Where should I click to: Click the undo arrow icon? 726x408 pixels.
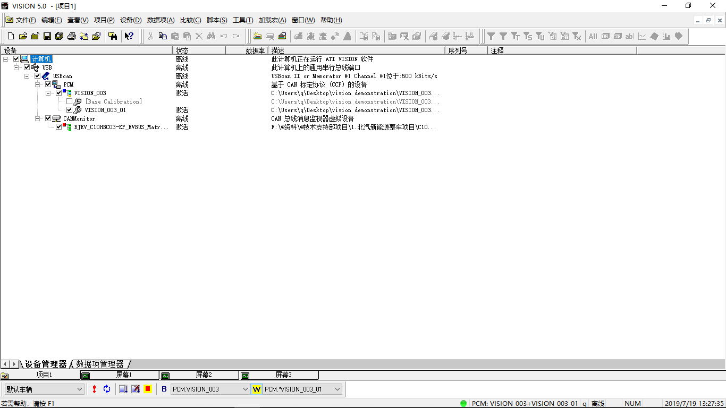[223, 36]
